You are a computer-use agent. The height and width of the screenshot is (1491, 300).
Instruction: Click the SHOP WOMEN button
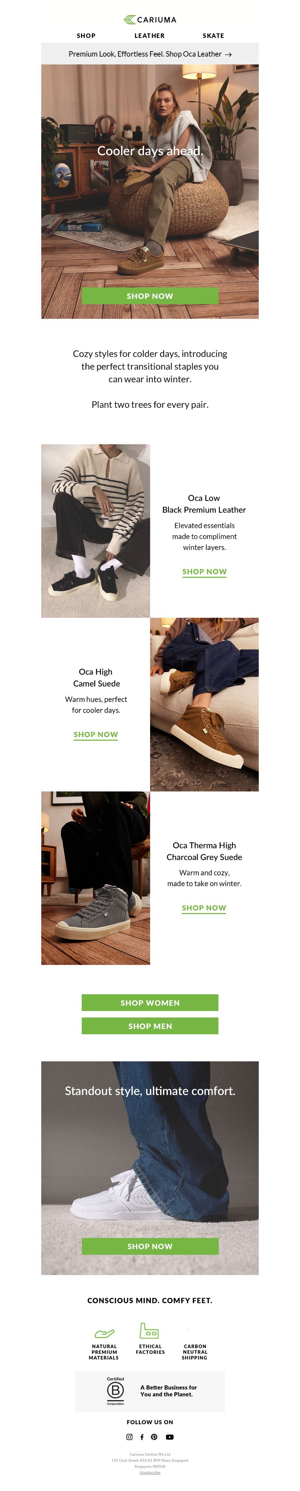tap(150, 1002)
